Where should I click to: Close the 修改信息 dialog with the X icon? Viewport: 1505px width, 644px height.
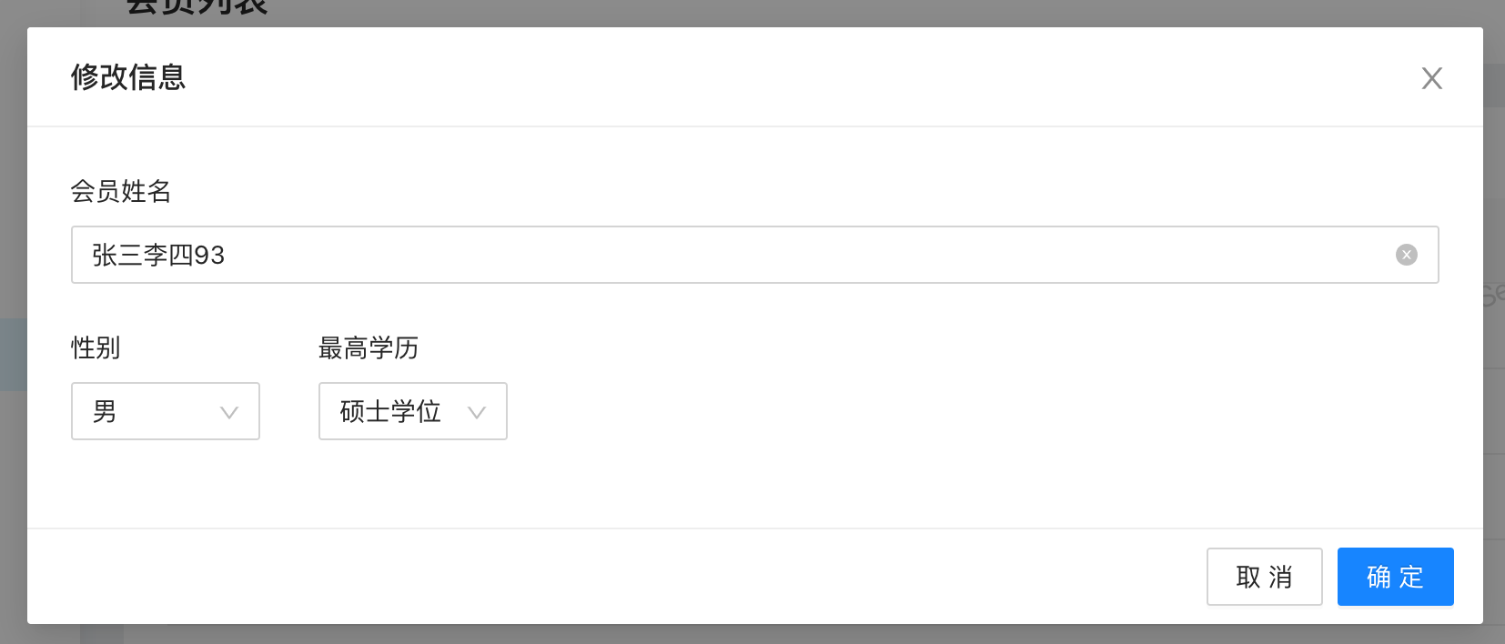(x=1431, y=78)
